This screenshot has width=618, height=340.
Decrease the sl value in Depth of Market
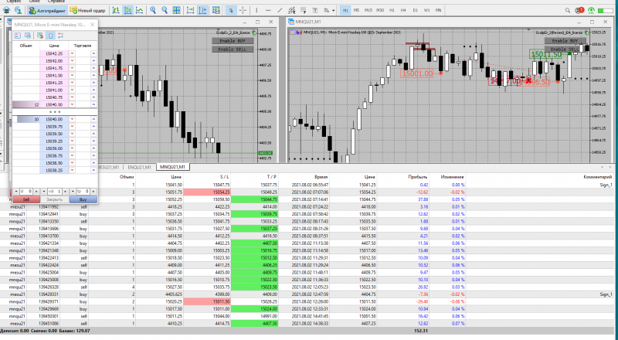click(16, 192)
